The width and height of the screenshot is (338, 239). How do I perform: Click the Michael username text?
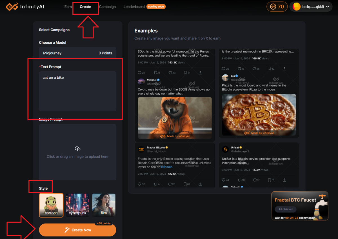point(152,80)
